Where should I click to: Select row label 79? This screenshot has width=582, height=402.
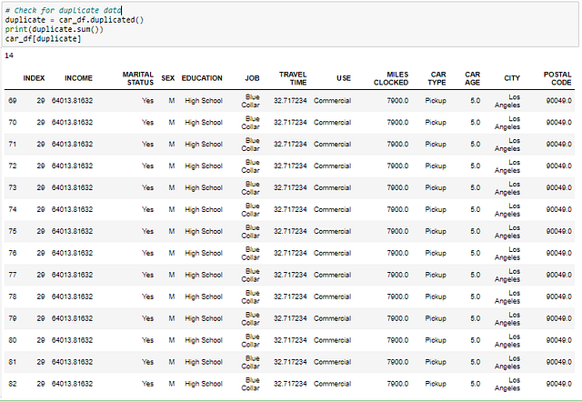12,318
